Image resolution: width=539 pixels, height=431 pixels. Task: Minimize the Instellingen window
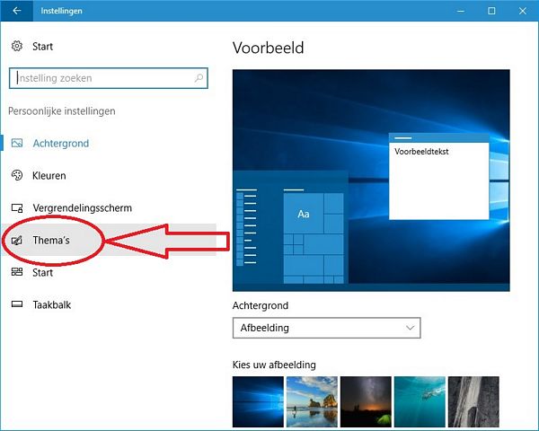click(x=461, y=11)
